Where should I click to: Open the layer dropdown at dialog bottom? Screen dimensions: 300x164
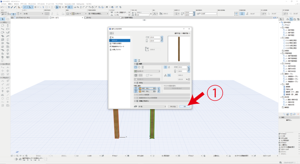point(152,106)
